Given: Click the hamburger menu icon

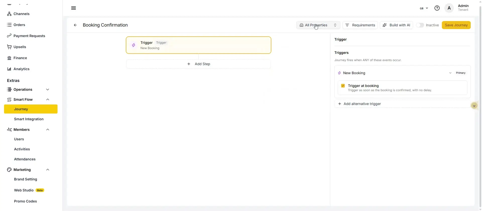Looking at the screenshot, I should click(74, 8).
